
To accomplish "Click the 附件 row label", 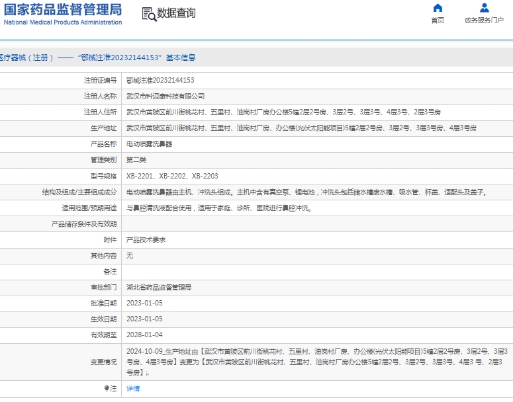I will [110, 240].
